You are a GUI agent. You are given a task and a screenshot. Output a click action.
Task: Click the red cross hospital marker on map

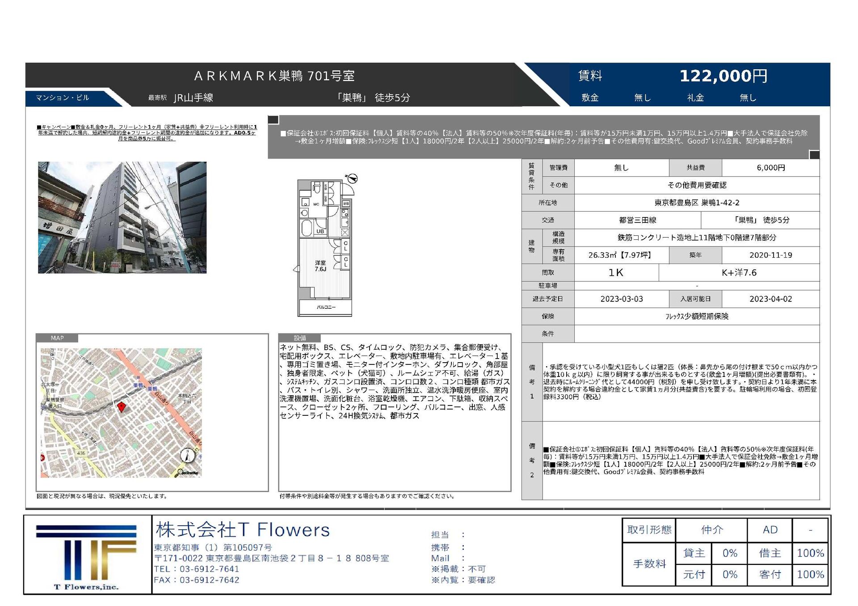pyautogui.click(x=43, y=458)
